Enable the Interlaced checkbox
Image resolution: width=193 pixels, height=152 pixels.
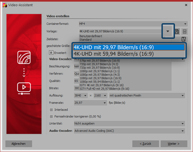pyautogui.click(x=51, y=110)
